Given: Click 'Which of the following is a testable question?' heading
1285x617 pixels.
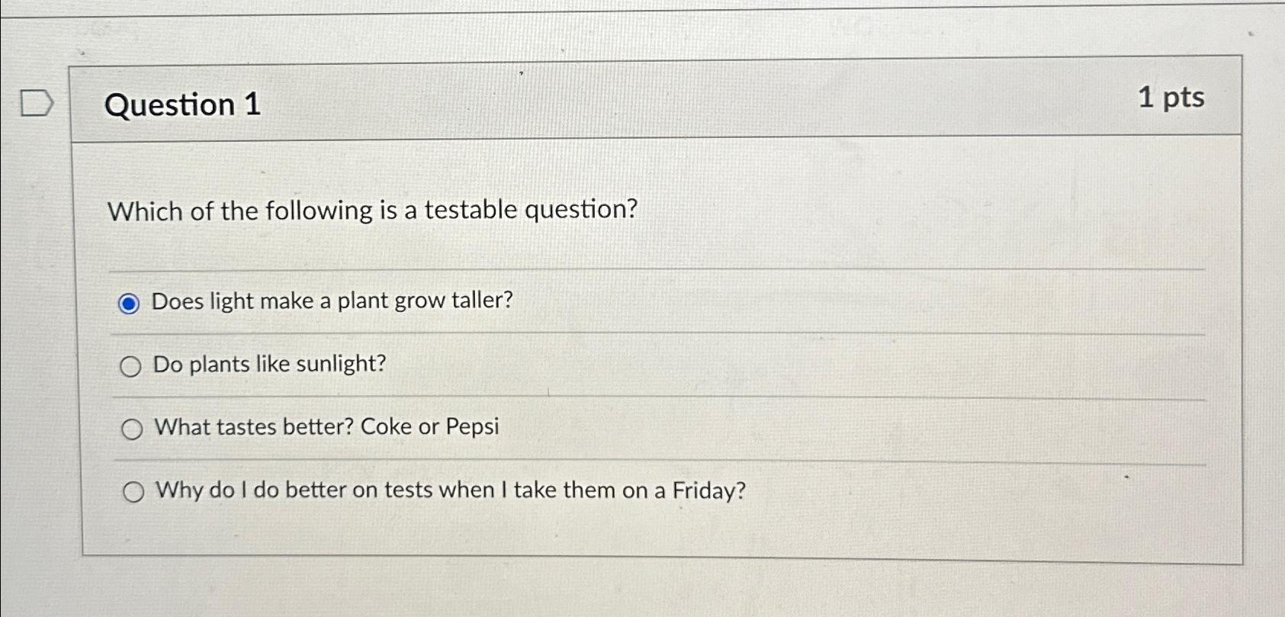Looking at the screenshot, I should point(374,210).
